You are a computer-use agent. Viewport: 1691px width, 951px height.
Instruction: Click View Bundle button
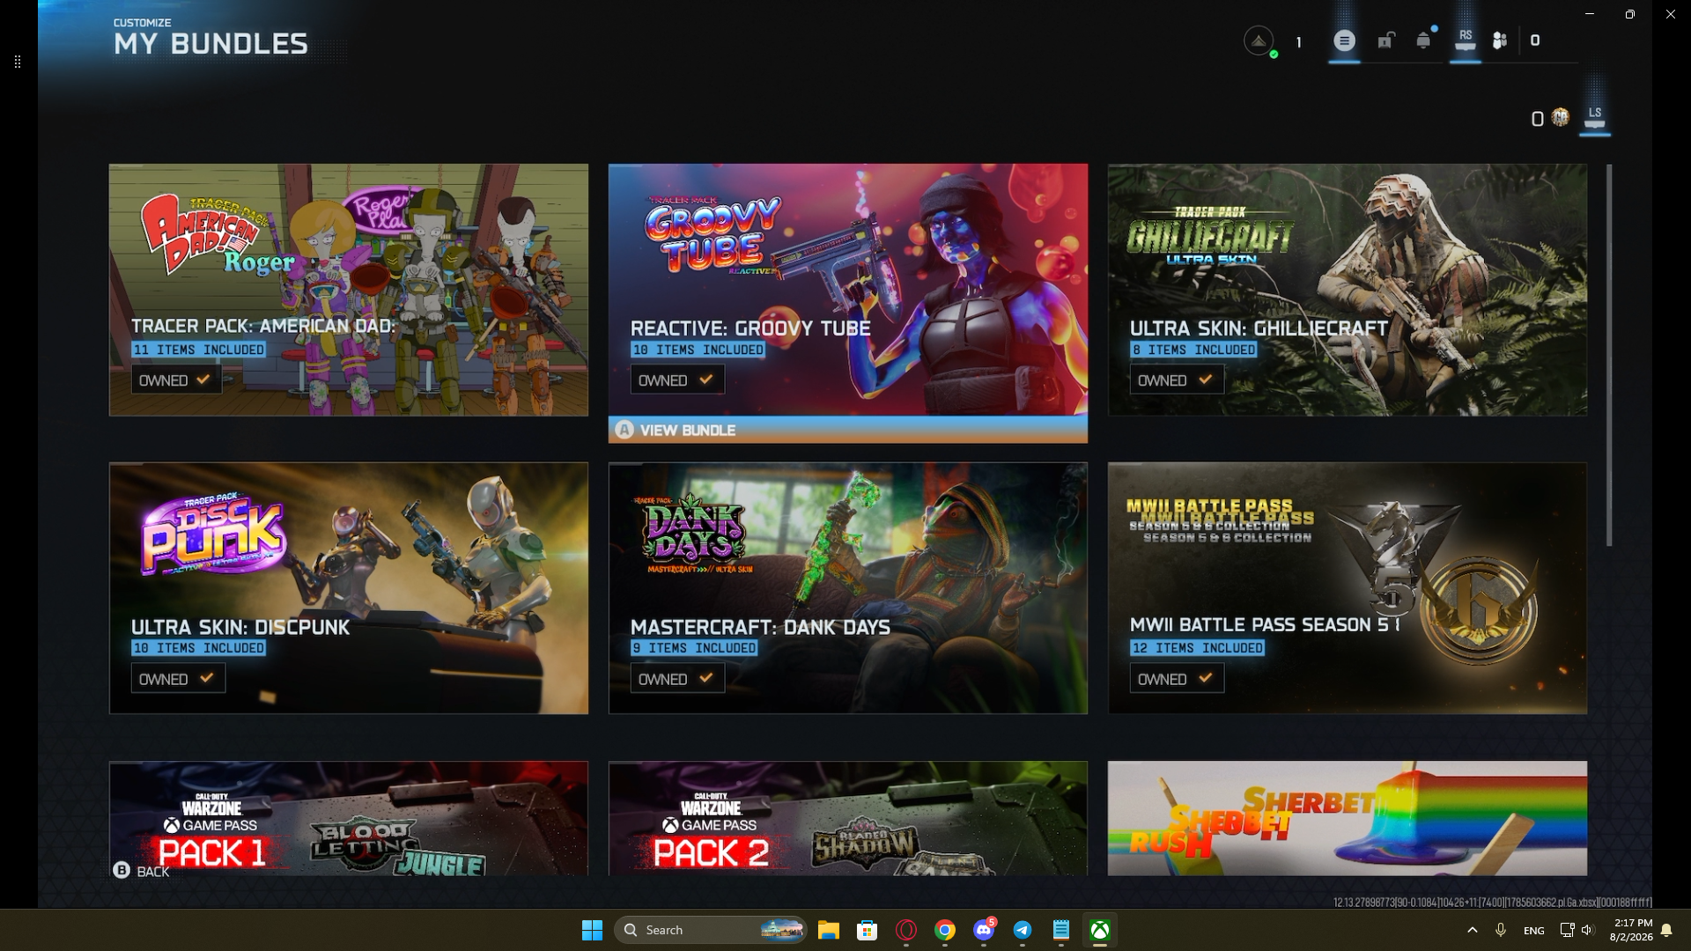[848, 430]
